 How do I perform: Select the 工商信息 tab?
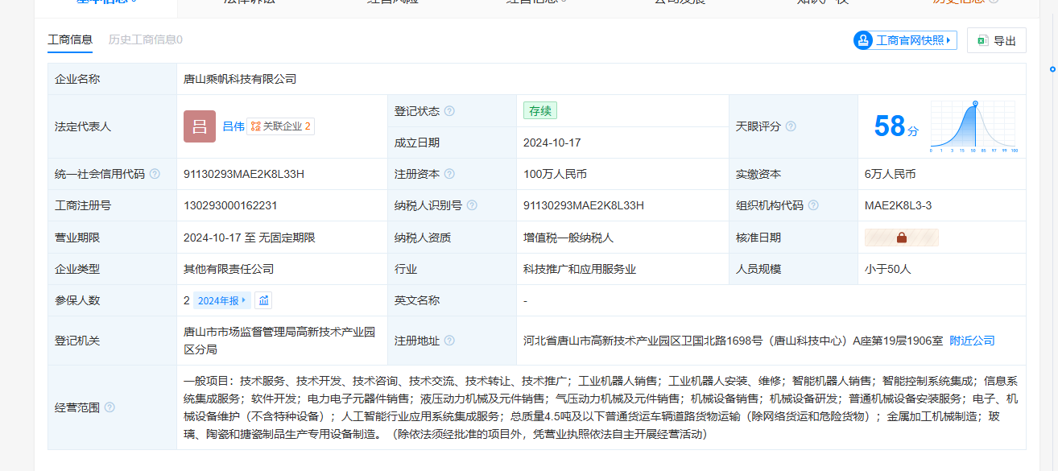(70, 39)
